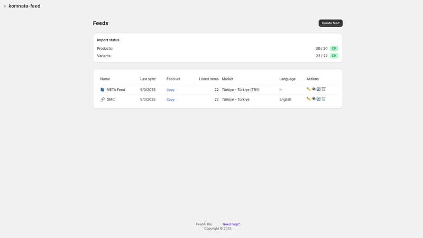Select the GMC name cell

(111, 99)
